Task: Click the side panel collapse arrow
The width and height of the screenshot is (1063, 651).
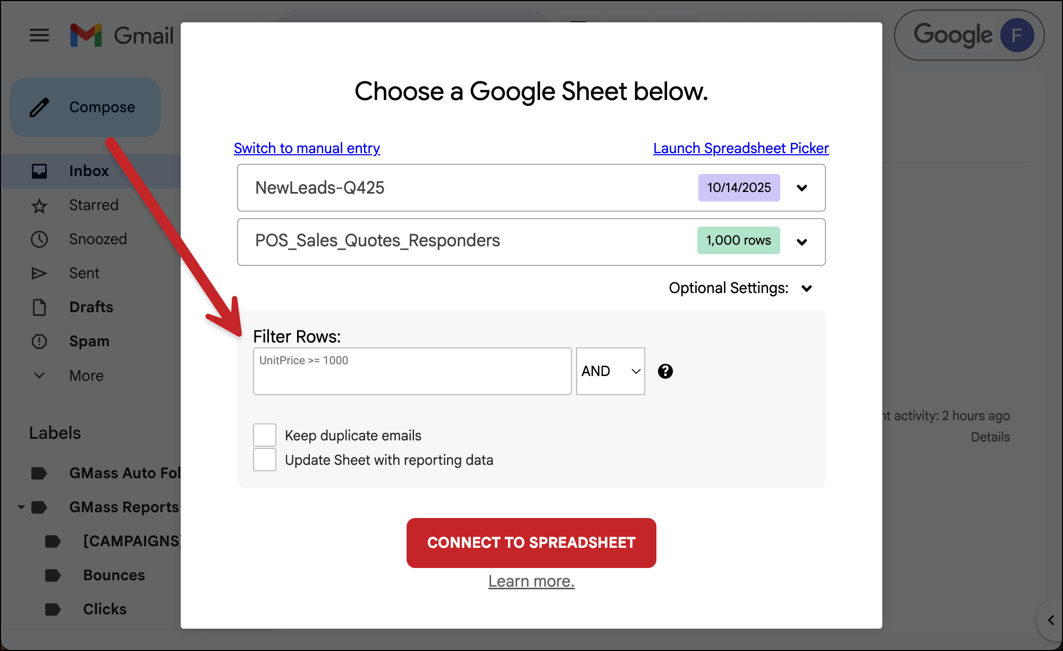Action: [1050, 620]
